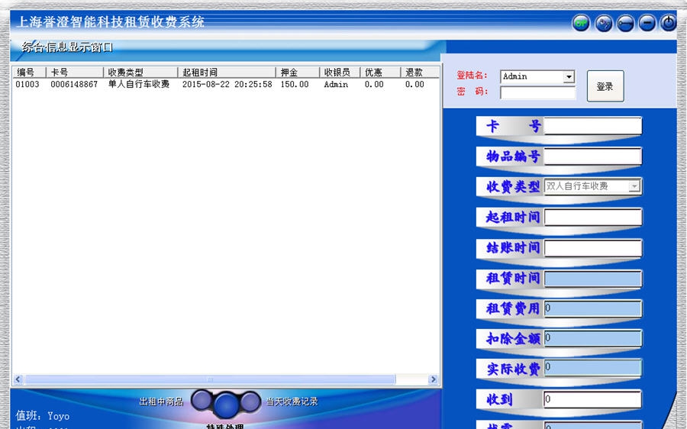Open the 登陆名 Admin dropdown arrow
This screenshot has width=687, height=429.
(x=569, y=76)
